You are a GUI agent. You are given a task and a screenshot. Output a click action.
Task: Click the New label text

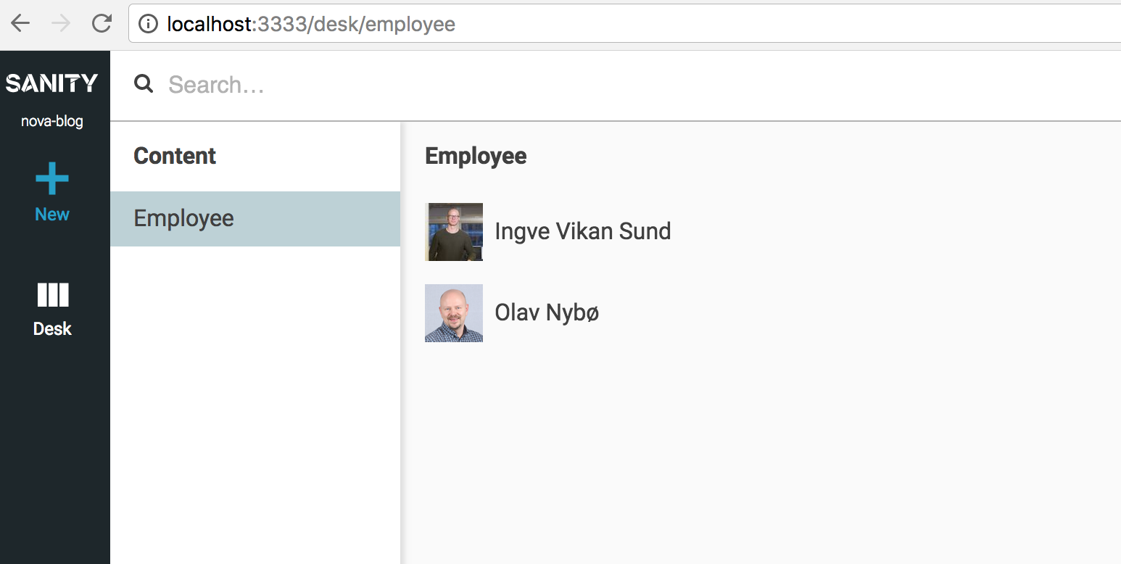[x=52, y=215]
